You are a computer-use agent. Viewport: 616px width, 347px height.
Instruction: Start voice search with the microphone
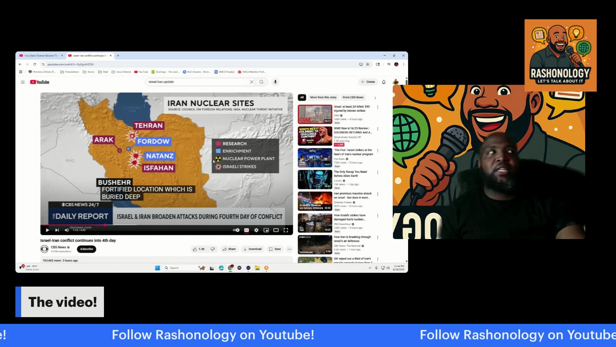275,82
